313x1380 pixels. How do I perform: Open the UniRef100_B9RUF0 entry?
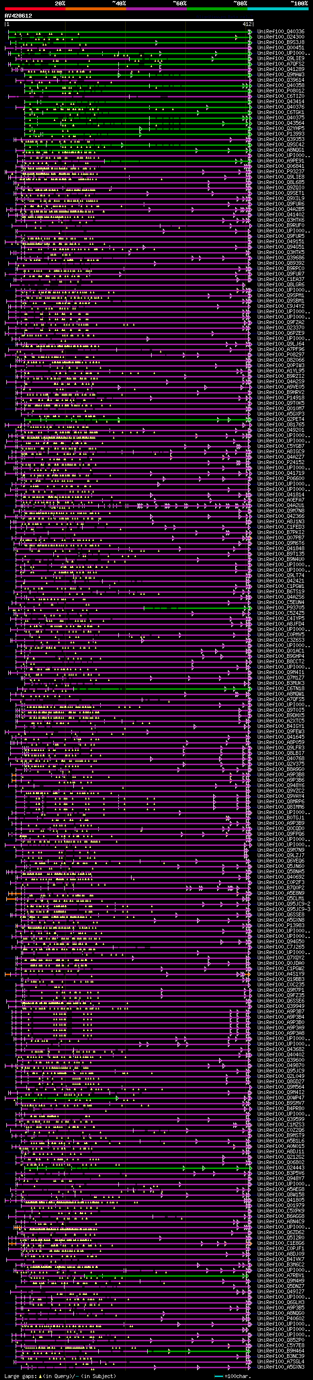click(281, 226)
